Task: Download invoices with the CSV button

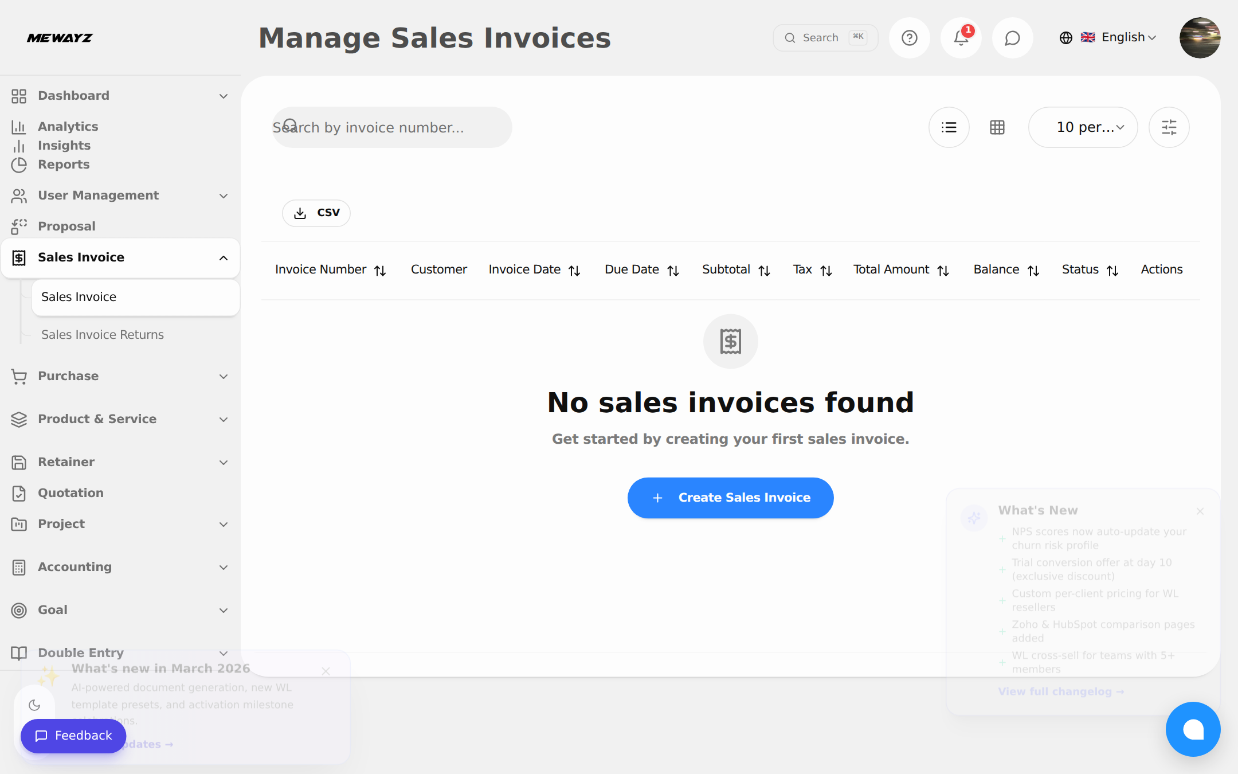Action: pyautogui.click(x=316, y=213)
